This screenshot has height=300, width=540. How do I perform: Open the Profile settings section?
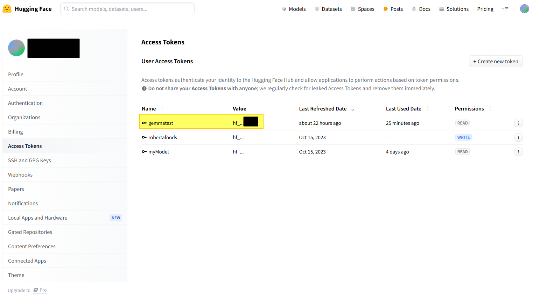tap(65, 74)
